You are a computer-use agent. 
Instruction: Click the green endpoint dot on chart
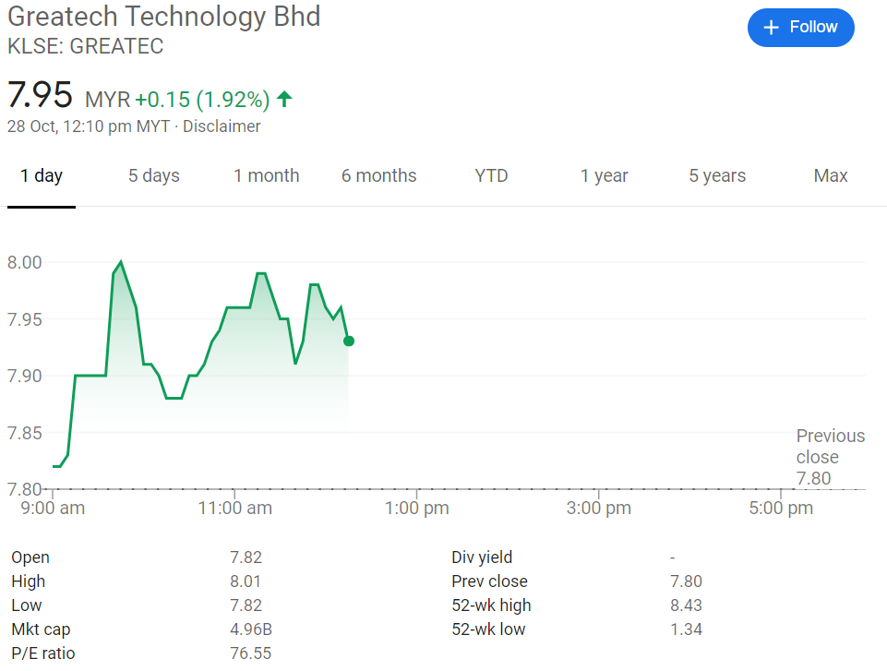[349, 341]
